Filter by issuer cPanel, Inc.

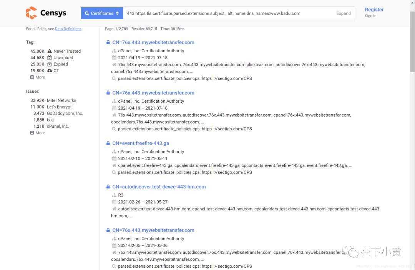[x=58, y=127]
